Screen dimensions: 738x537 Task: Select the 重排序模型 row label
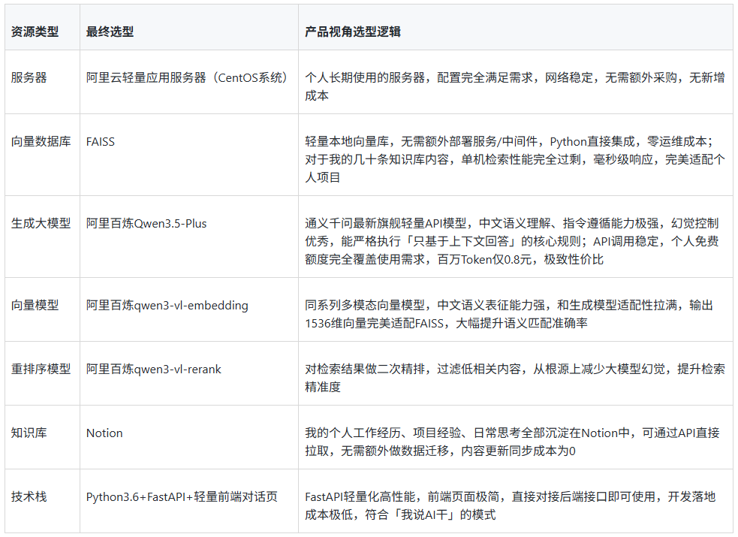click(x=41, y=369)
